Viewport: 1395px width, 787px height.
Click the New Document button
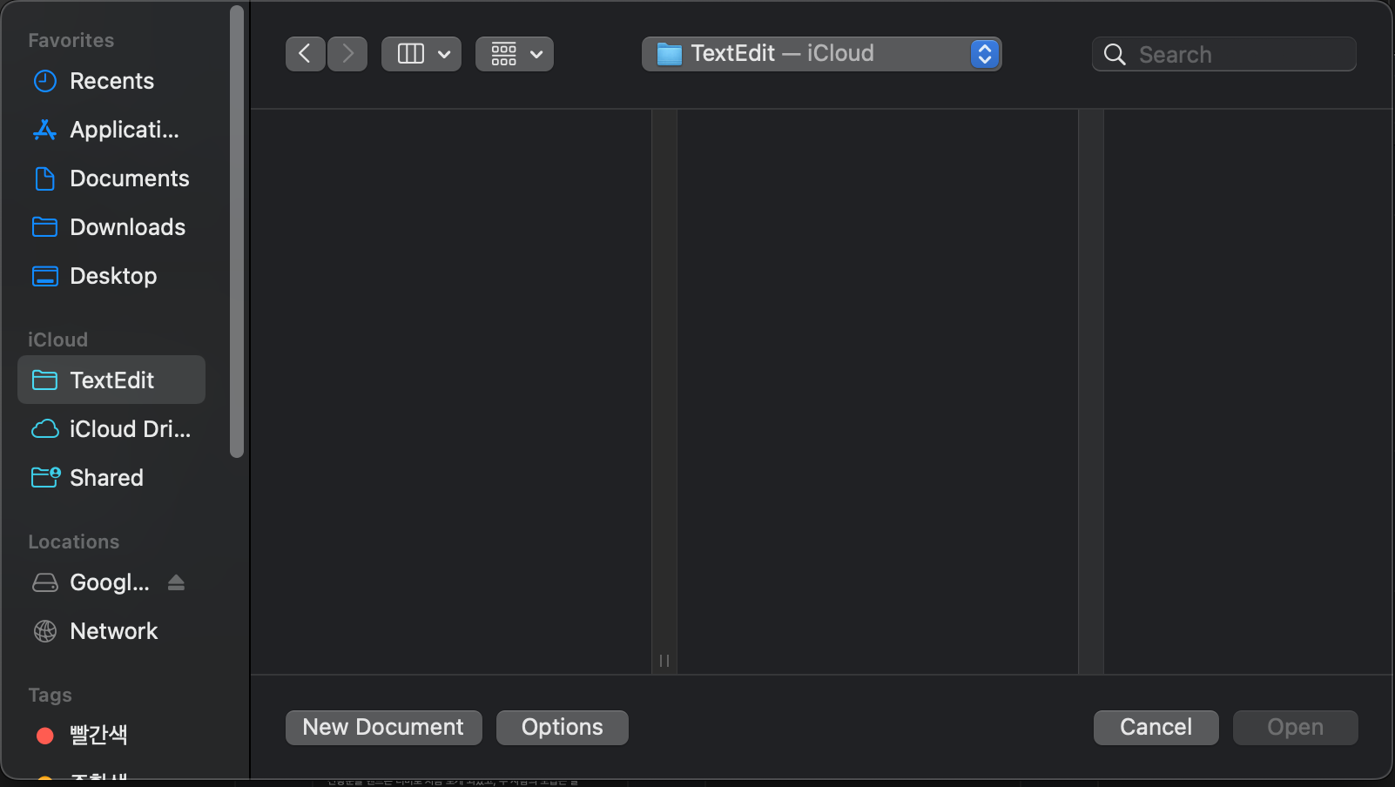coord(384,728)
